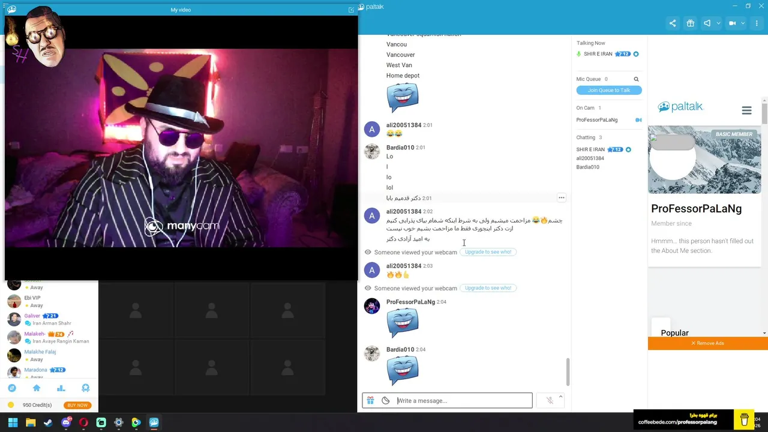Click Bardia010 username at 2:04 message
Image resolution: width=768 pixels, height=432 pixels.
400,350
